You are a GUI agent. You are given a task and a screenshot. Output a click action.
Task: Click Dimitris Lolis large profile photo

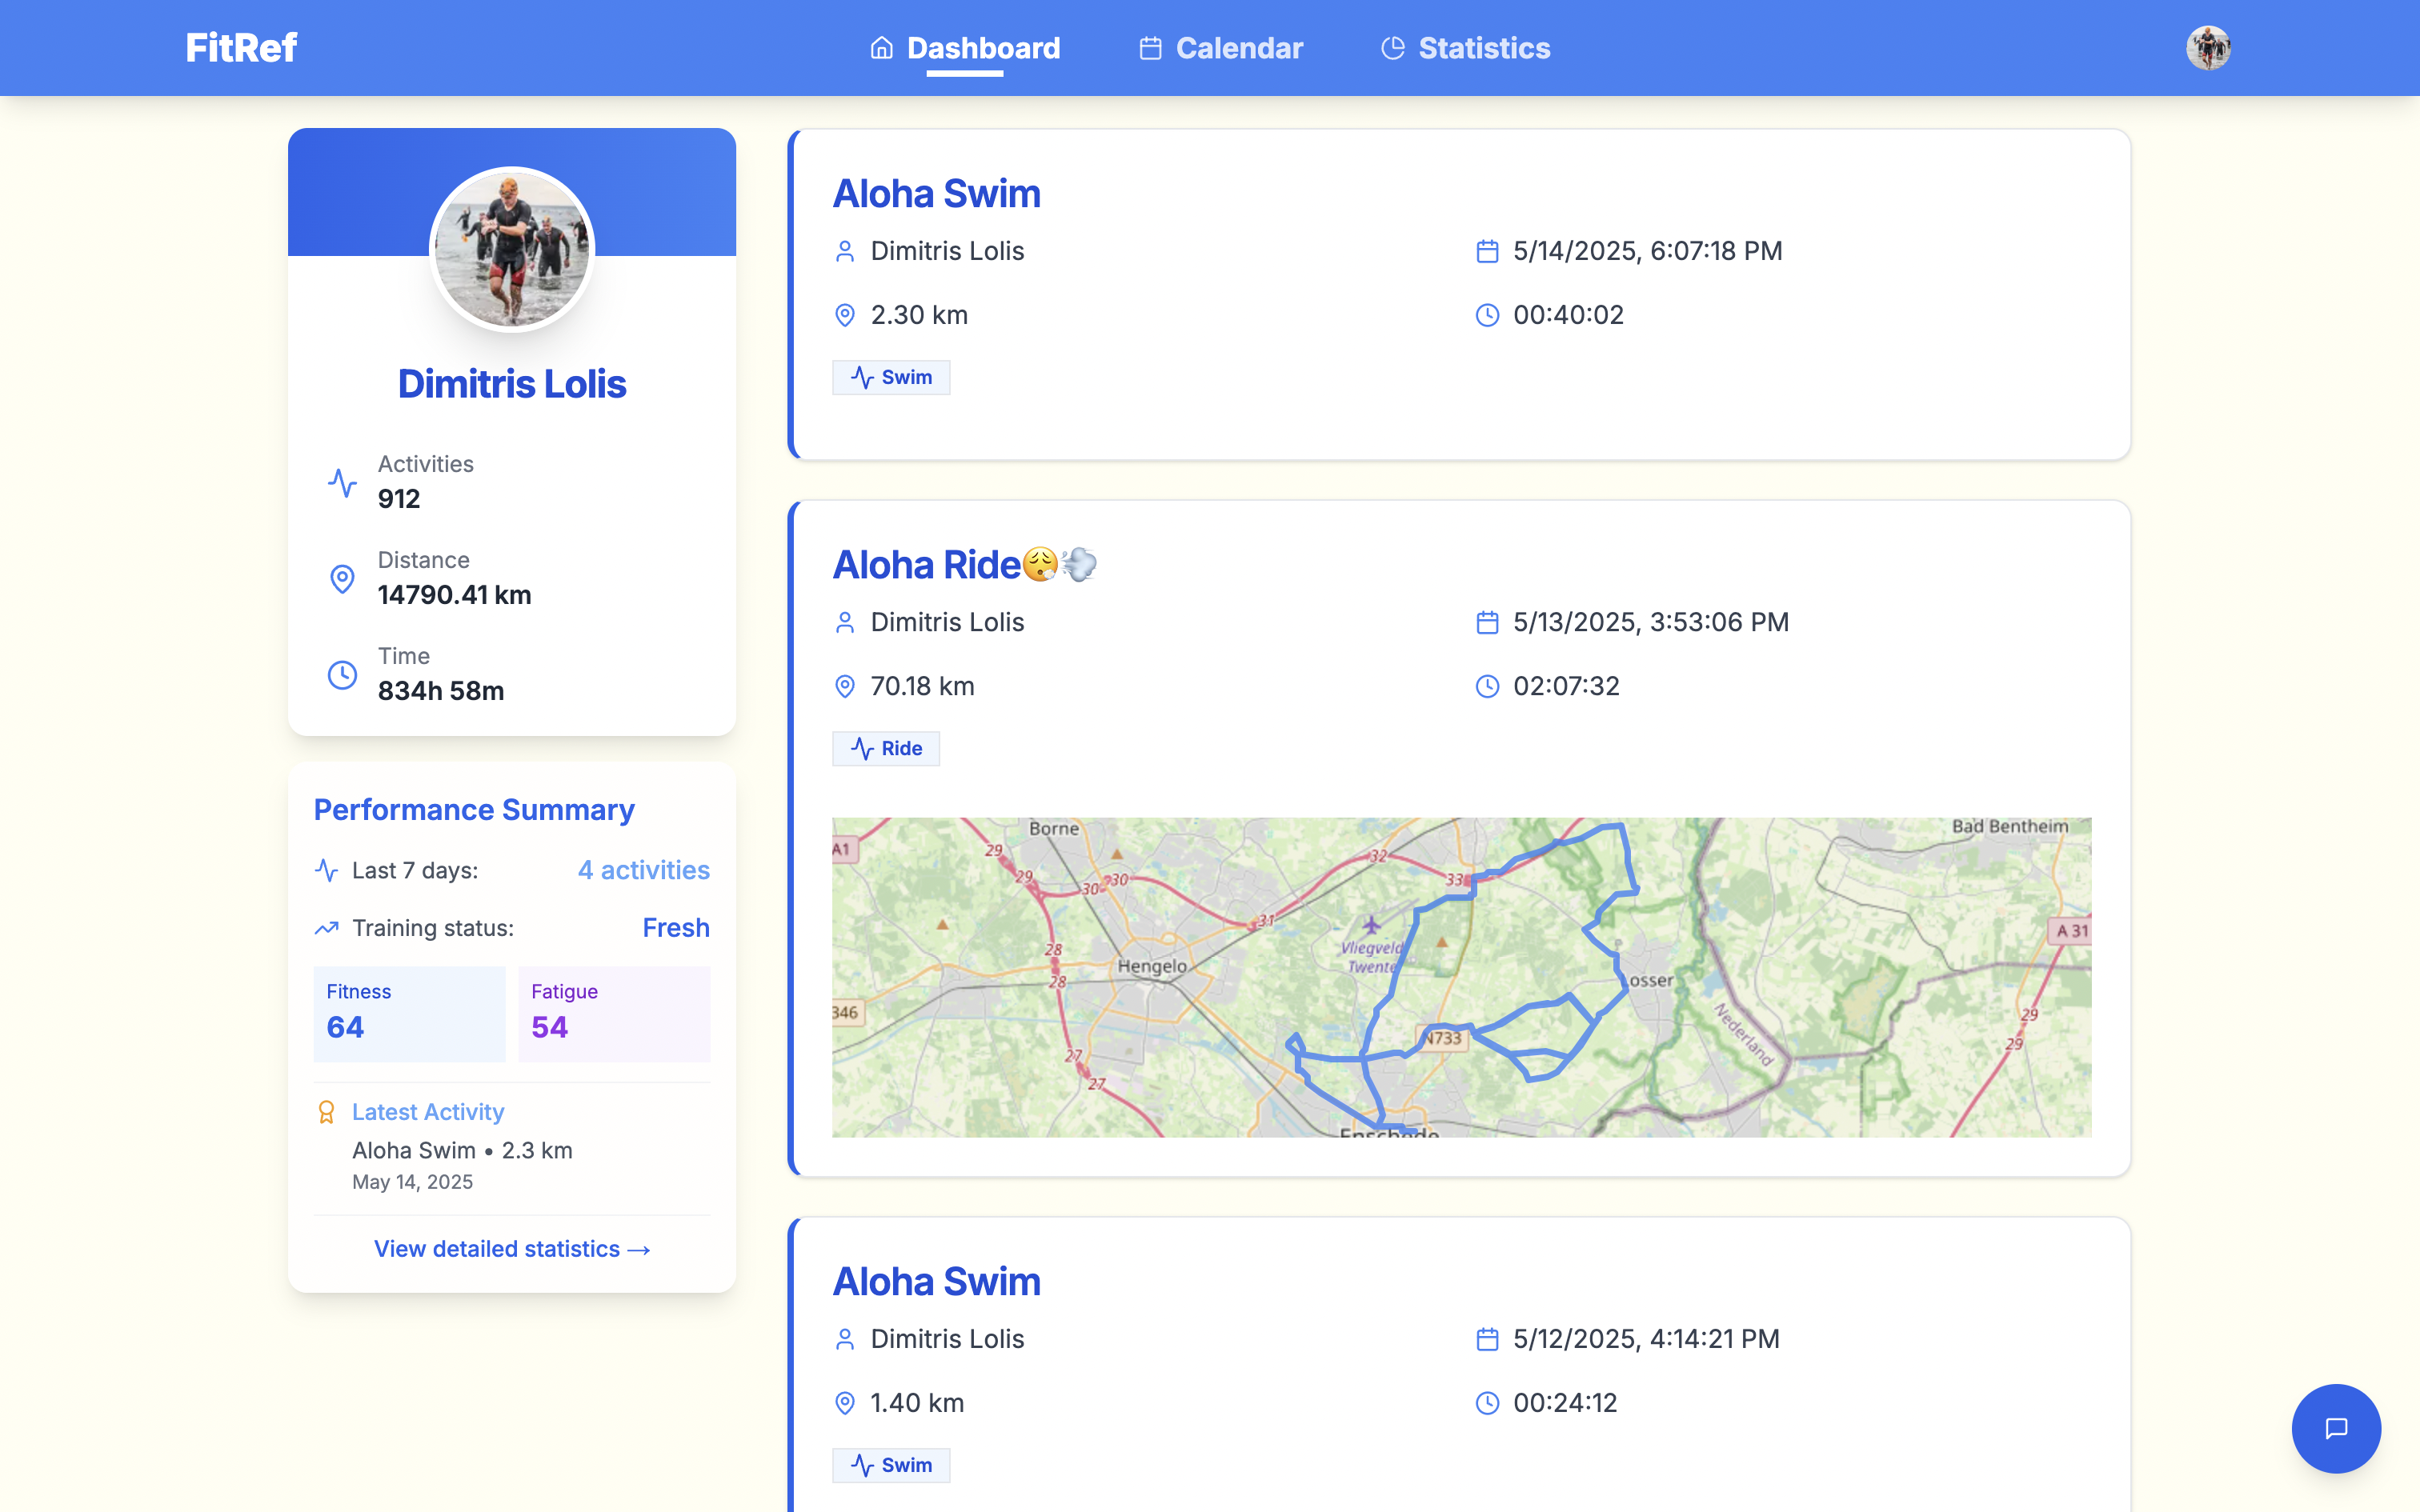tap(512, 249)
